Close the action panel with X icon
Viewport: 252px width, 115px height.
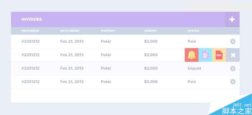pyautogui.click(x=233, y=55)
